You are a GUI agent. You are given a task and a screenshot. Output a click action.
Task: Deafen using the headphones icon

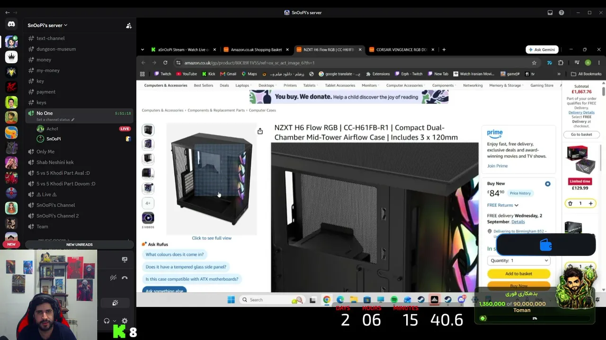tap(107, 321)
